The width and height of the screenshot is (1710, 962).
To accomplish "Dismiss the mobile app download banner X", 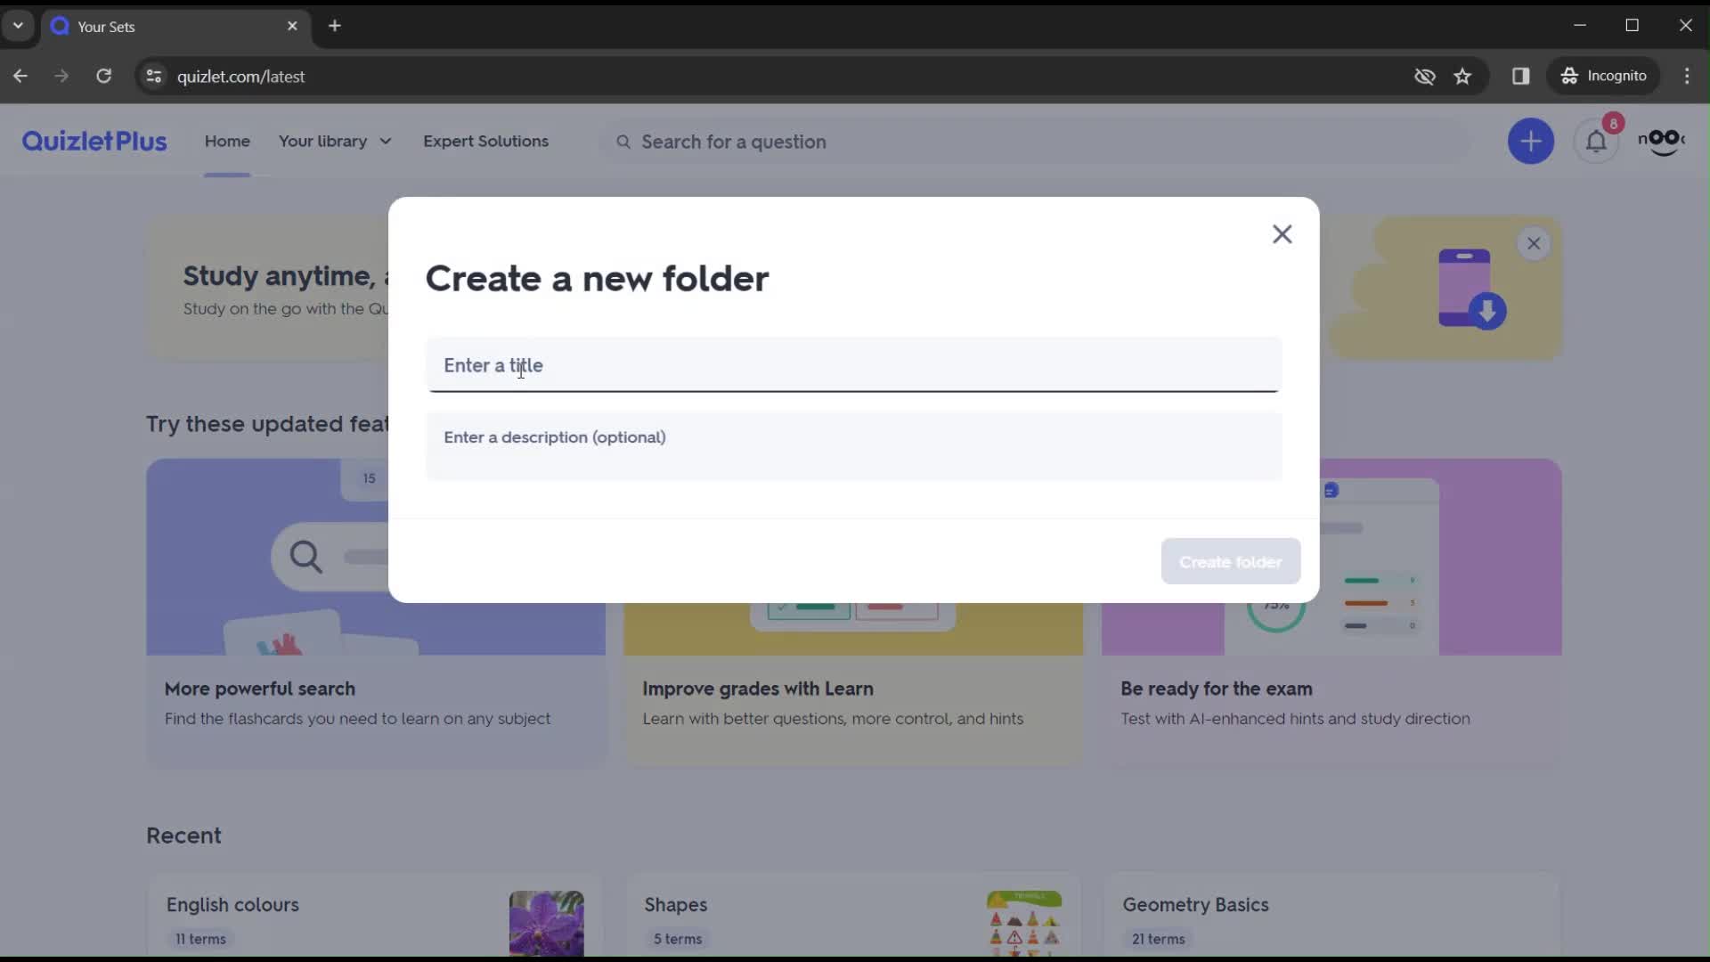I will click(1533, 243).
